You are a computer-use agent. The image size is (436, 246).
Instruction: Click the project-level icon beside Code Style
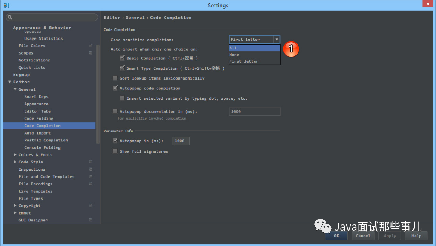pyautogui.click(x=90, y=162)
